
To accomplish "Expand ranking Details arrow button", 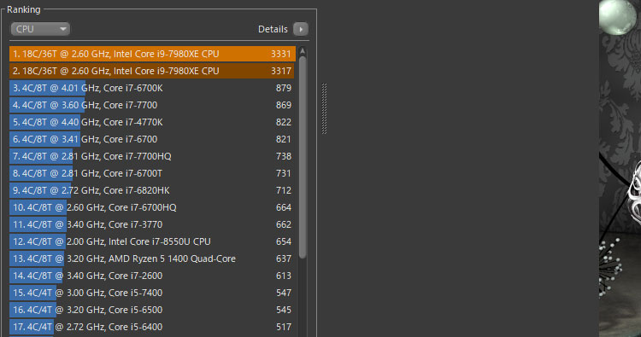I will click(301, 29).
